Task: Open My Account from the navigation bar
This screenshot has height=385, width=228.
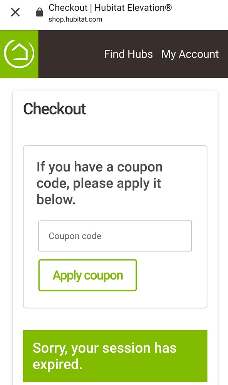Action: pos(190,54)
